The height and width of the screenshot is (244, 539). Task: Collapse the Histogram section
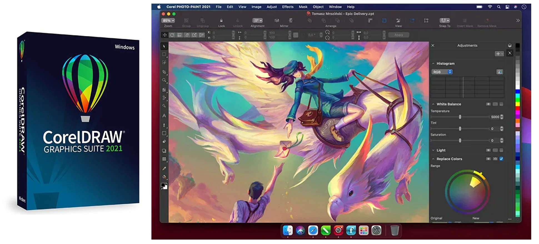pyautogui.click(x=433, y=63)
